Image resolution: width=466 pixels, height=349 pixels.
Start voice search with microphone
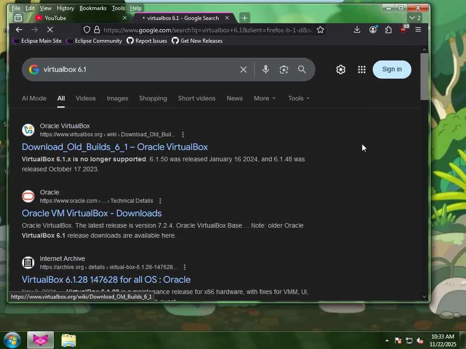coord(266,70)
